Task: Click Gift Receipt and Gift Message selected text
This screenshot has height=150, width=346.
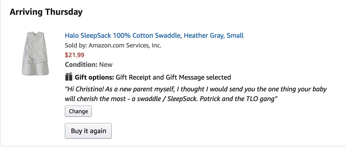Action: tap(173, 77)
